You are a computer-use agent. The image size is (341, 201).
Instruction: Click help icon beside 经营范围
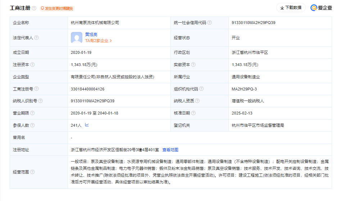point(32,172)
